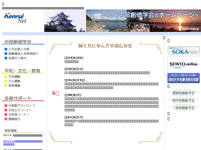Click blue square icon beside 会館のご案内
This screenshot has width=201, height=150.
pos(6,58)
